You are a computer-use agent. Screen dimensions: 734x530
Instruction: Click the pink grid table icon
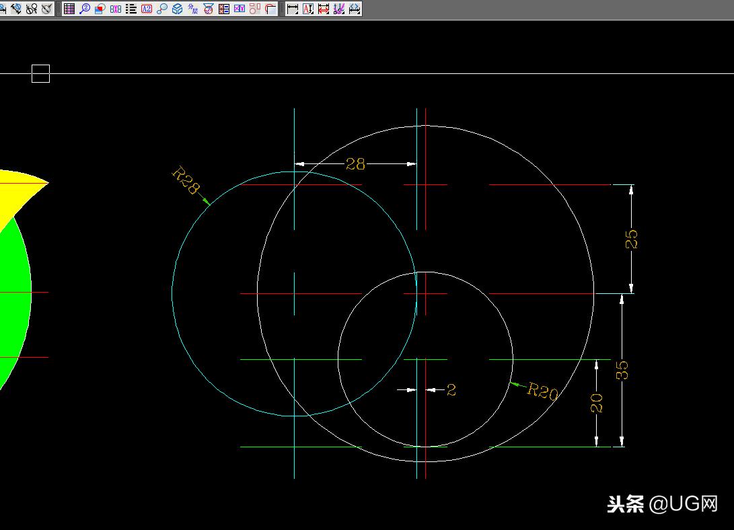(x=69, y=9)
